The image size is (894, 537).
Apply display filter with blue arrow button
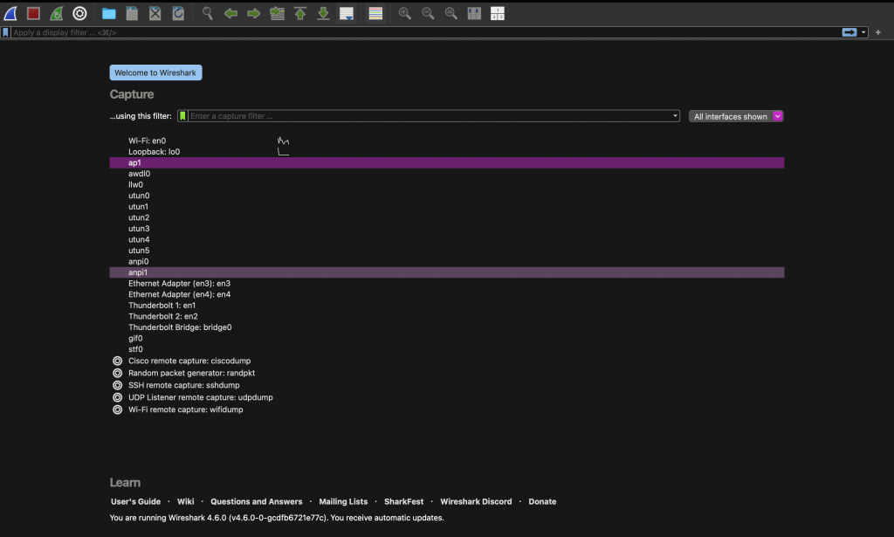(x=849, y=32)
